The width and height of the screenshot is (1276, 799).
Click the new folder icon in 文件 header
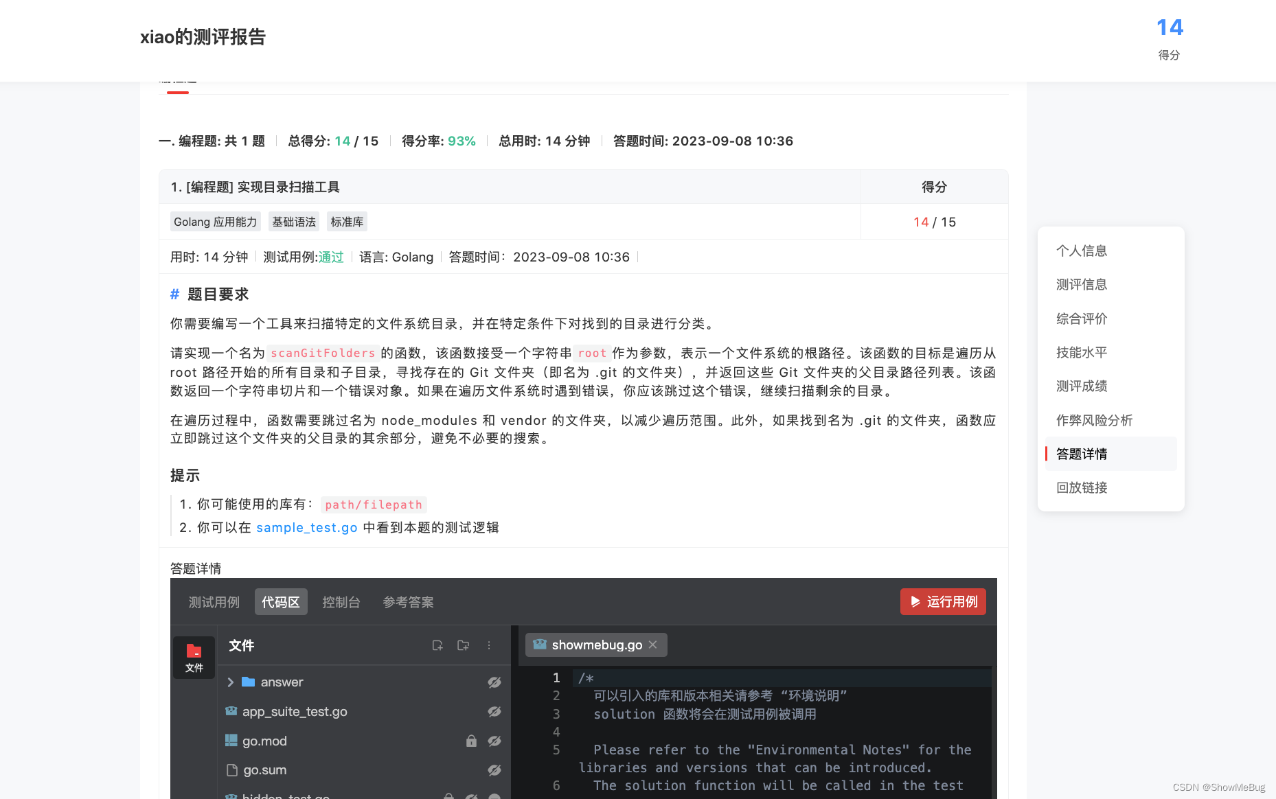click(x=464, y=645)
